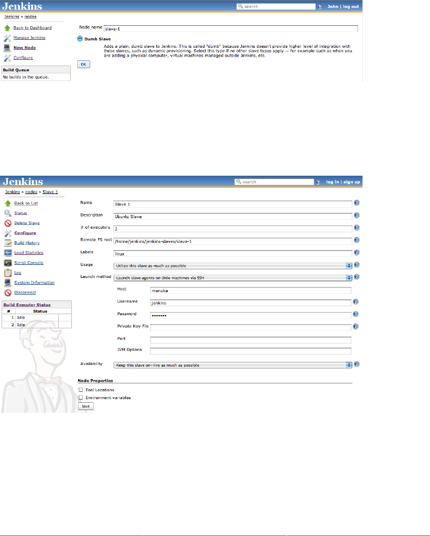The height and width of the screenshot is (536, 430).
Task: Click the nodes breadcrumb before Slave 1
Action: click(31, 192)
